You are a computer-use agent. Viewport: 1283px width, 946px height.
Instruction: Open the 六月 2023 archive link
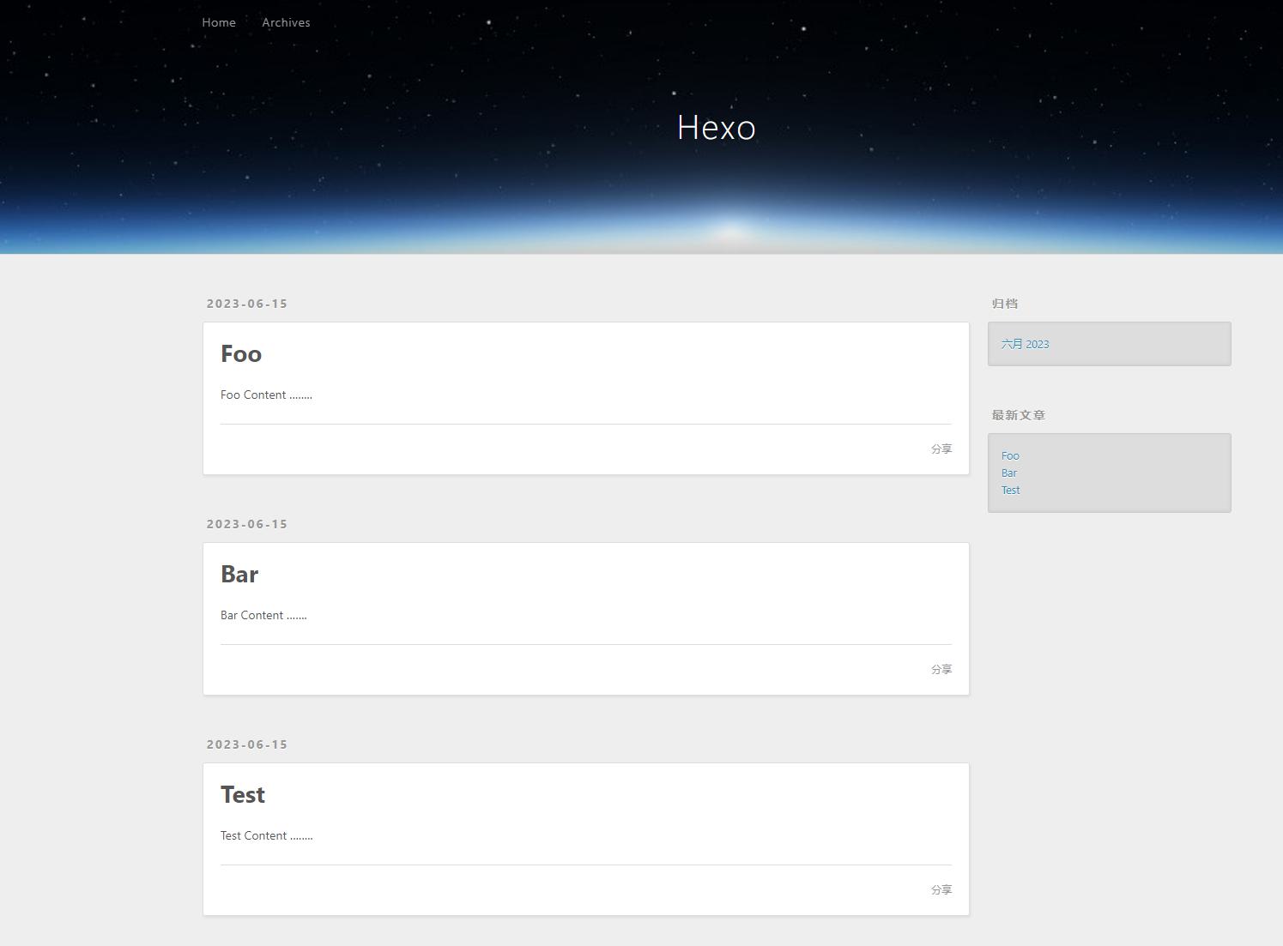1026,344
